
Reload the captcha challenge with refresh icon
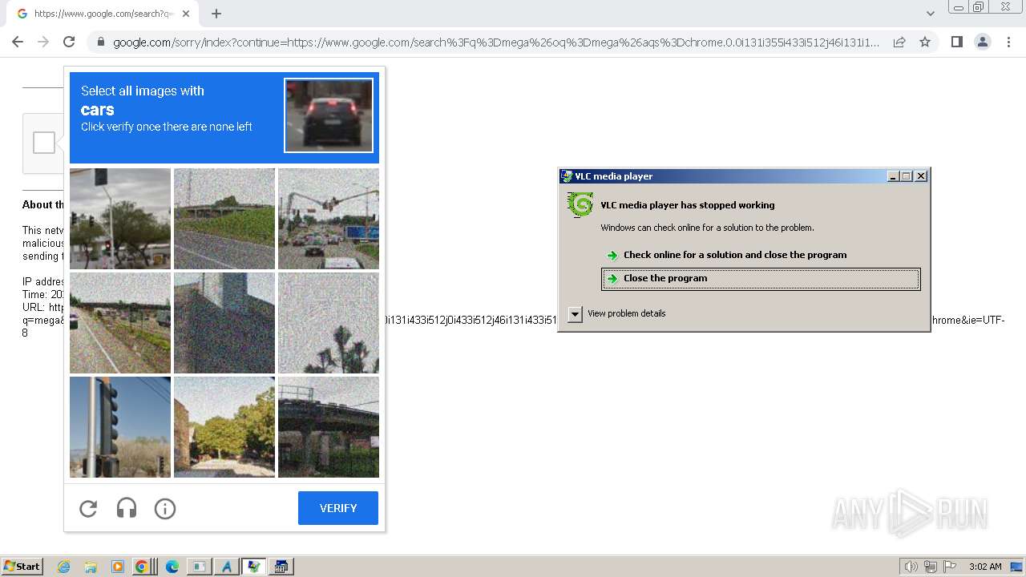[88, 508]
